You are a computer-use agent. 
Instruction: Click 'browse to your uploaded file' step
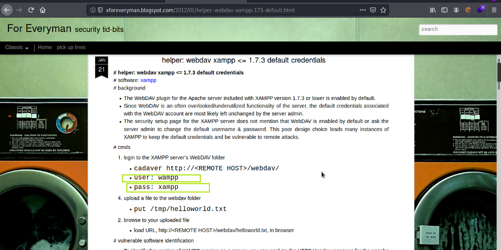tap(156, 220)
